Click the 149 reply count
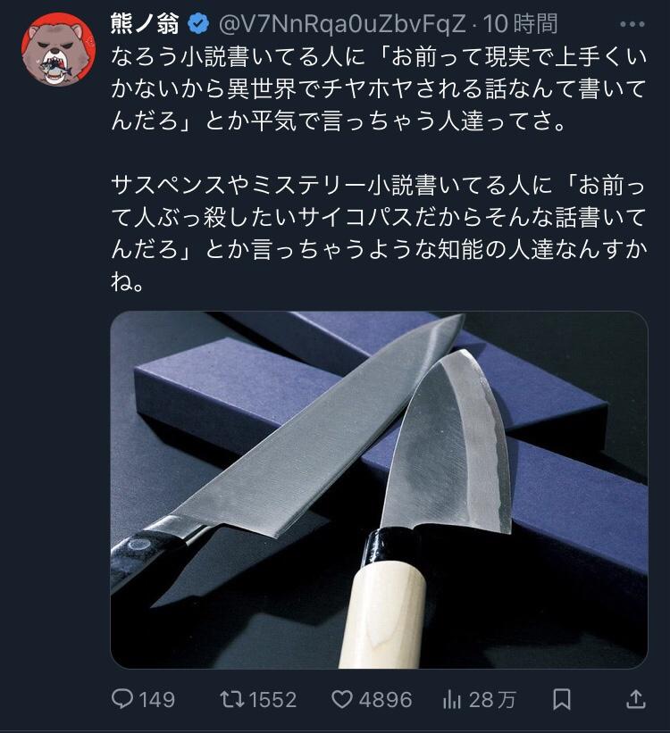The width and height of the screenshot is (670, 733). pyautogui.click(x=156, y=700)
